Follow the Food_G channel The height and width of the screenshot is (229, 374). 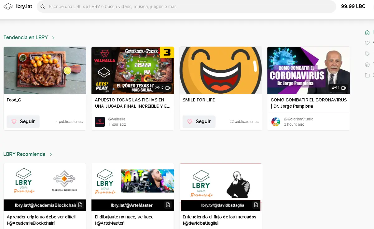[x=23, y=122]
